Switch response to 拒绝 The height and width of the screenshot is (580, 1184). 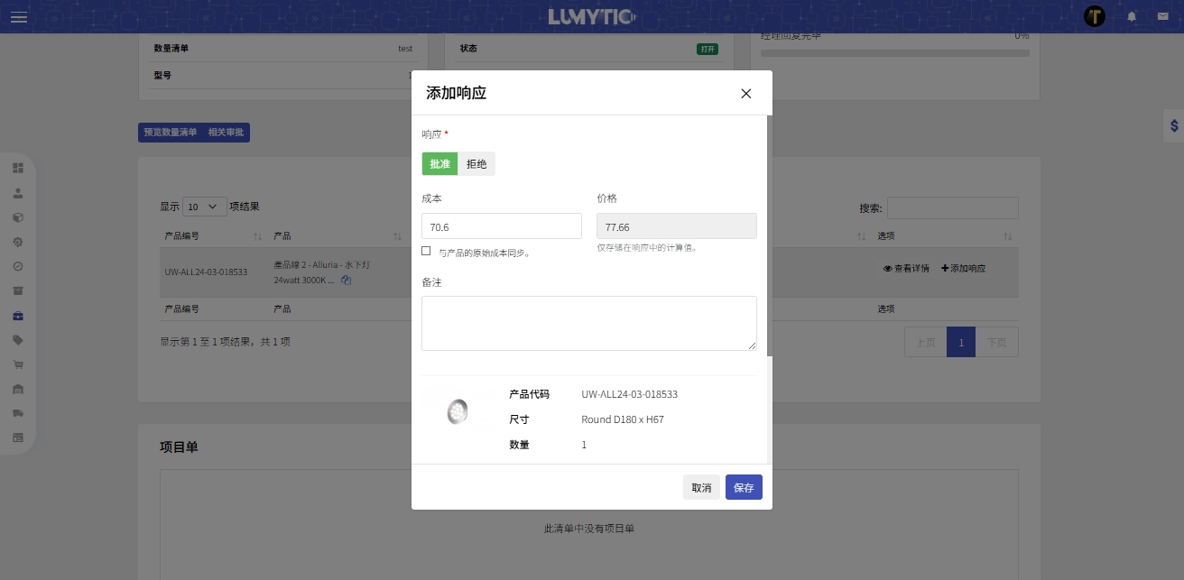(x=476, y=163)
